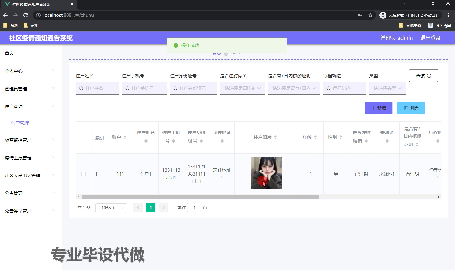Click the 前往 page number input

pyautogui.click(x=194, y=208)
